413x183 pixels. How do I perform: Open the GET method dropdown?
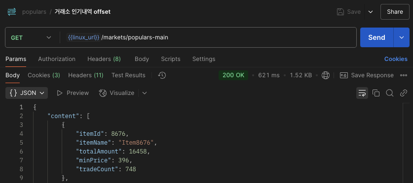[x=31, y=37]
